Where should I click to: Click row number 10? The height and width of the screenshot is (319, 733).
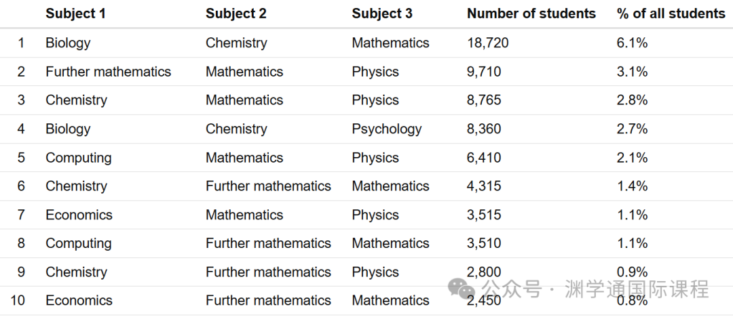(x=18, y=300)
